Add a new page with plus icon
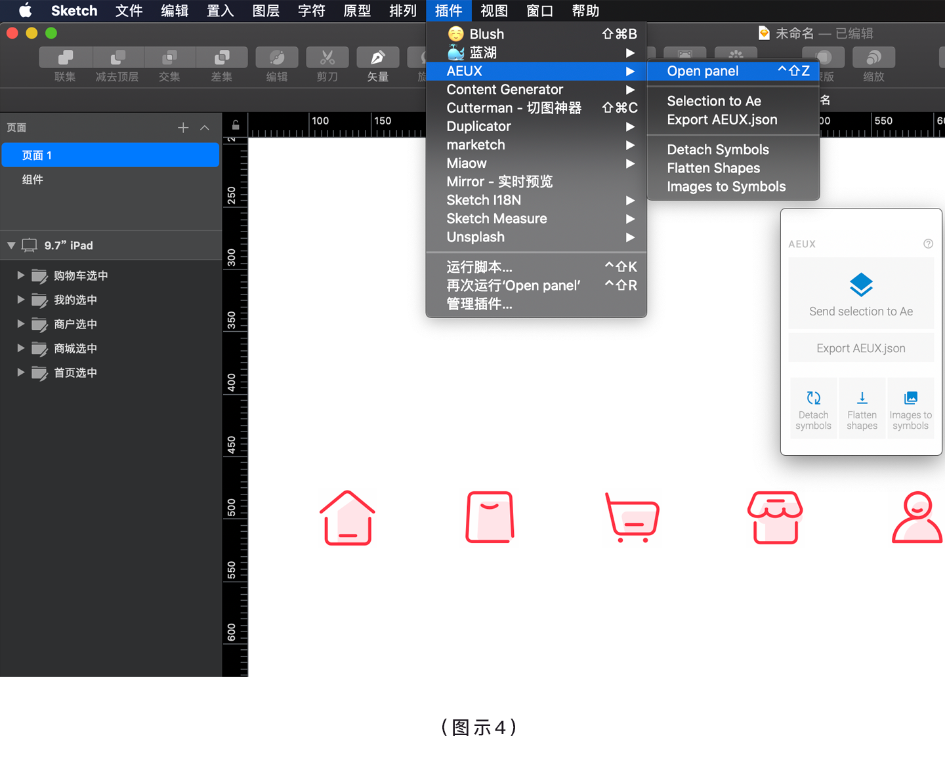 (x=183, y=127)
